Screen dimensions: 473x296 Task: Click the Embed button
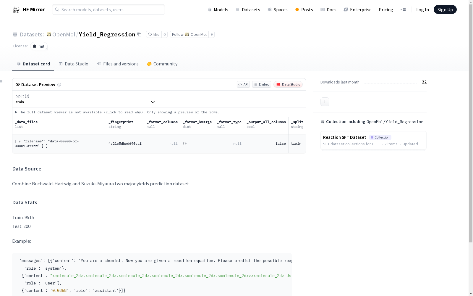[x=262, y=84]
